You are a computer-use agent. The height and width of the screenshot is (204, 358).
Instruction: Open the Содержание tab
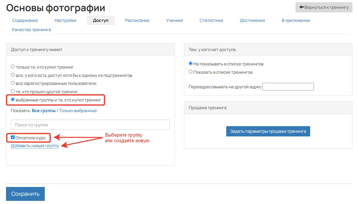coord(25,21)
